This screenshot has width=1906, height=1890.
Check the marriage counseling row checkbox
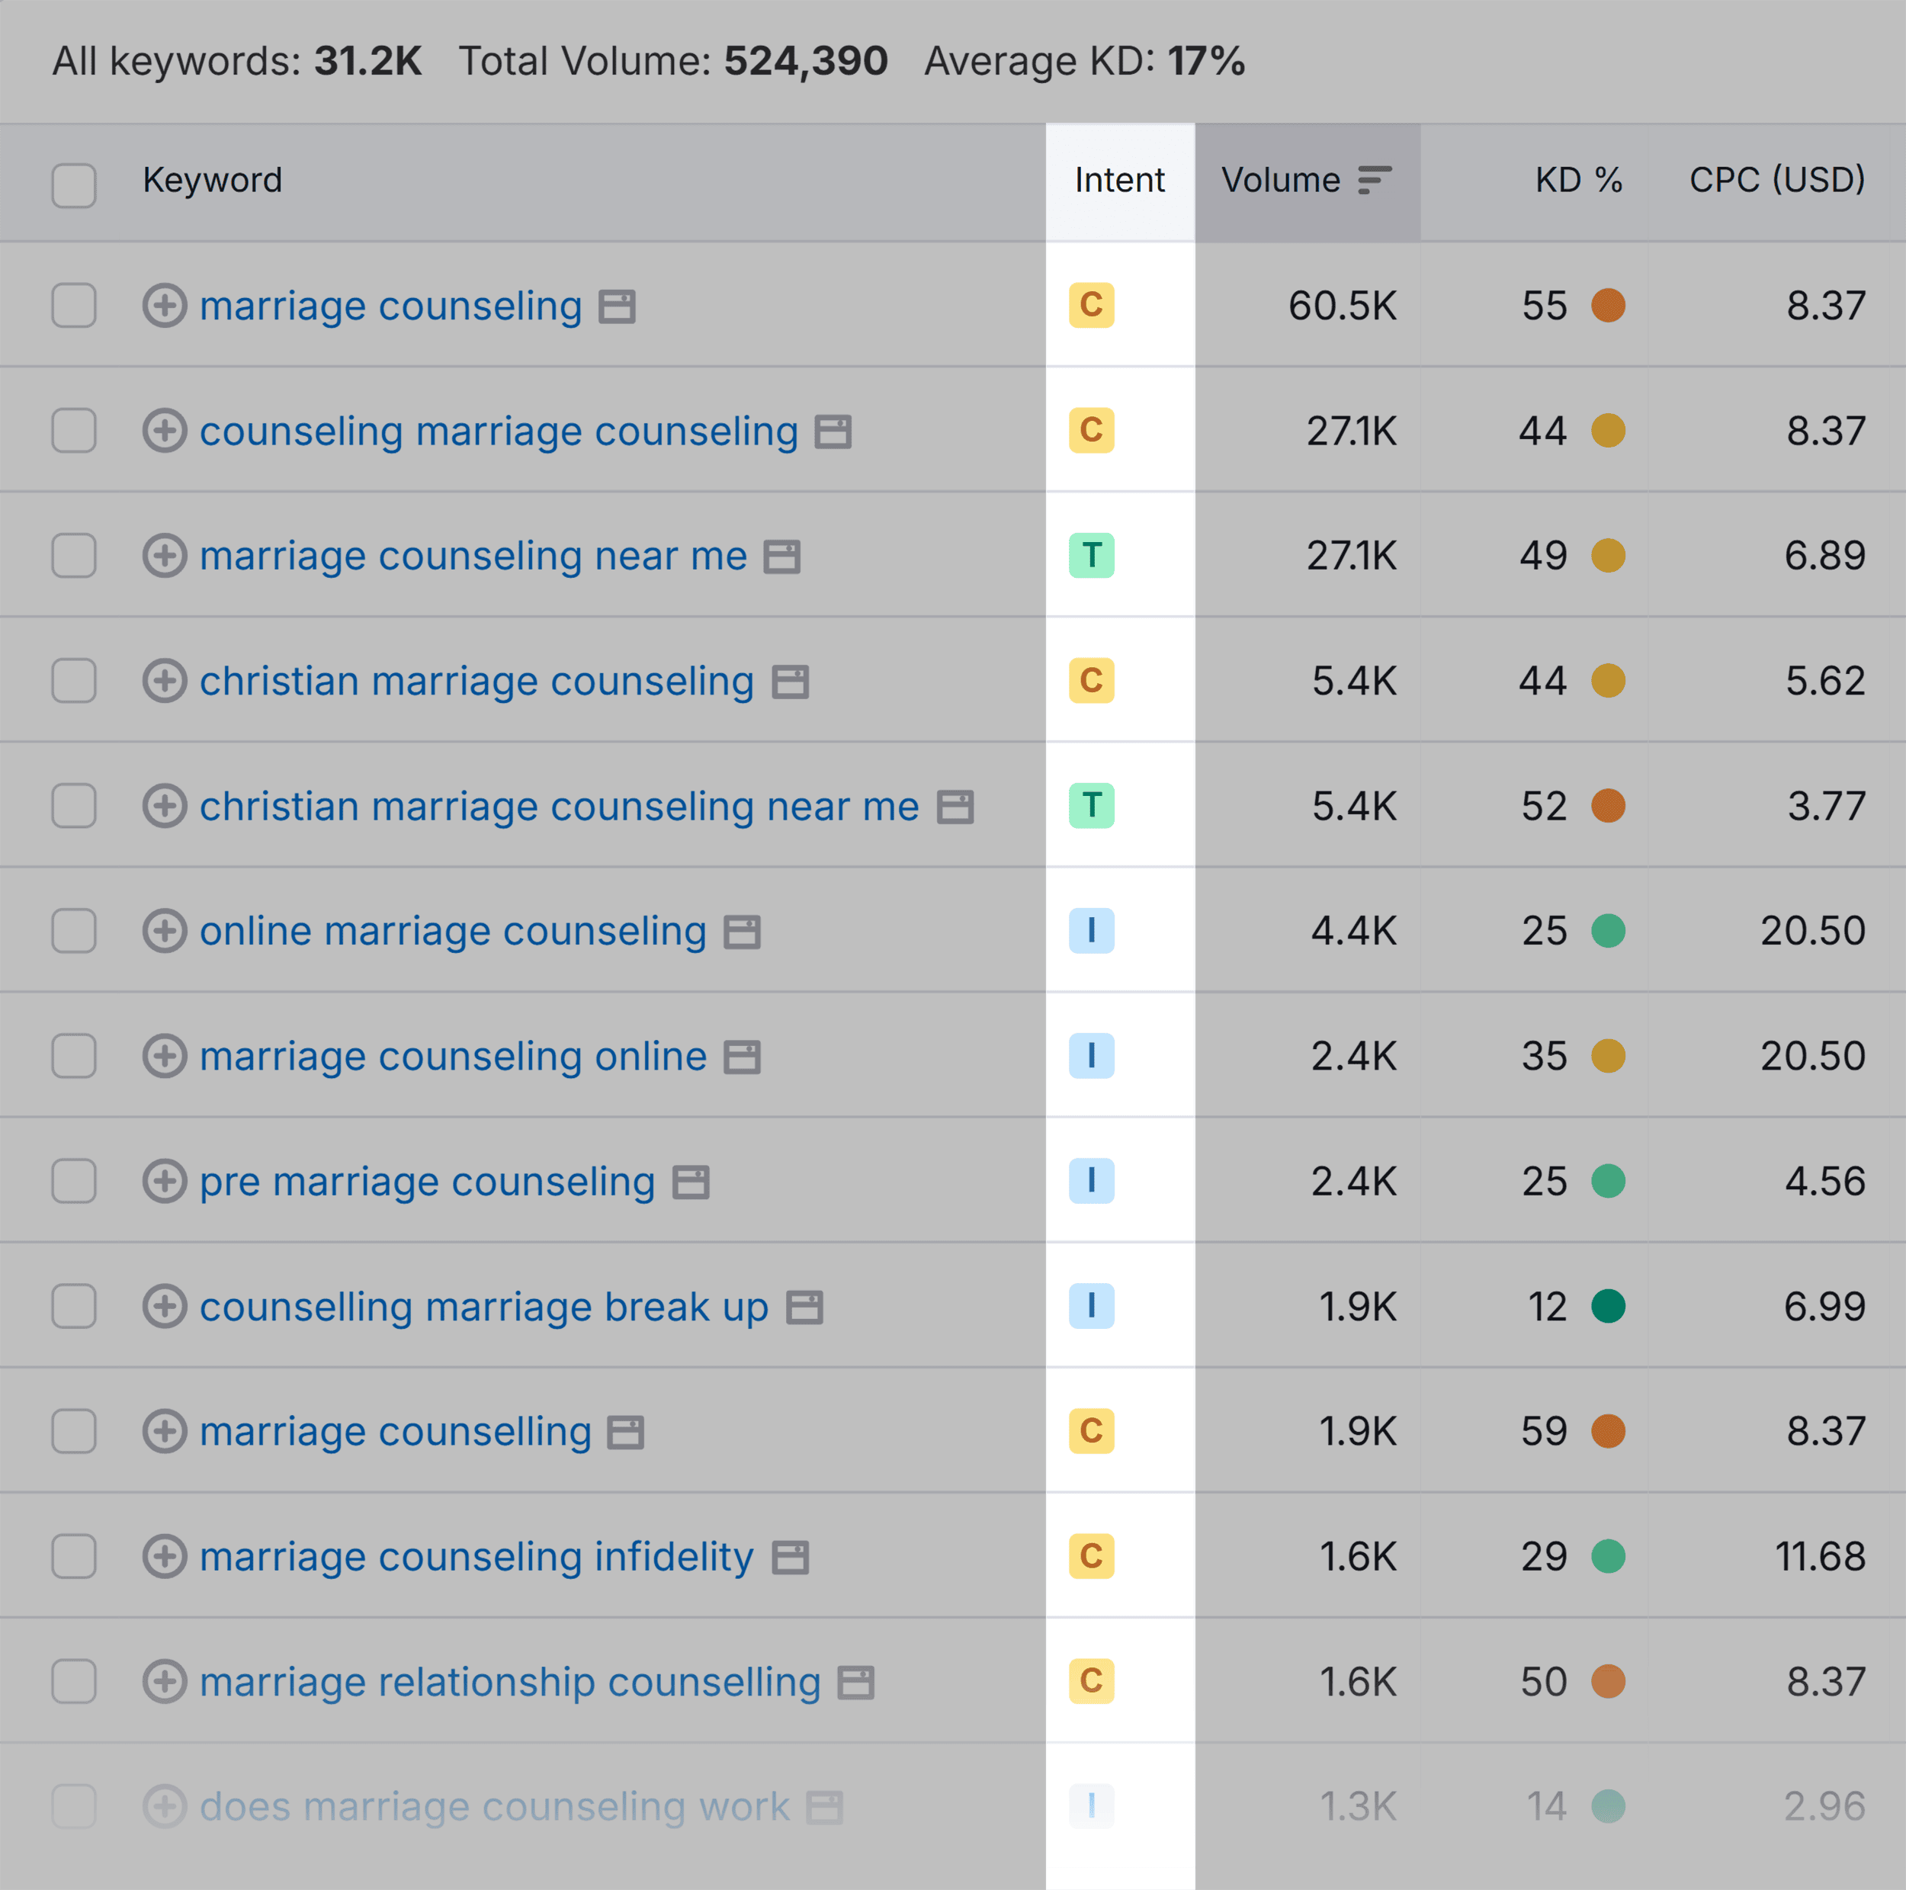(74, 305)
